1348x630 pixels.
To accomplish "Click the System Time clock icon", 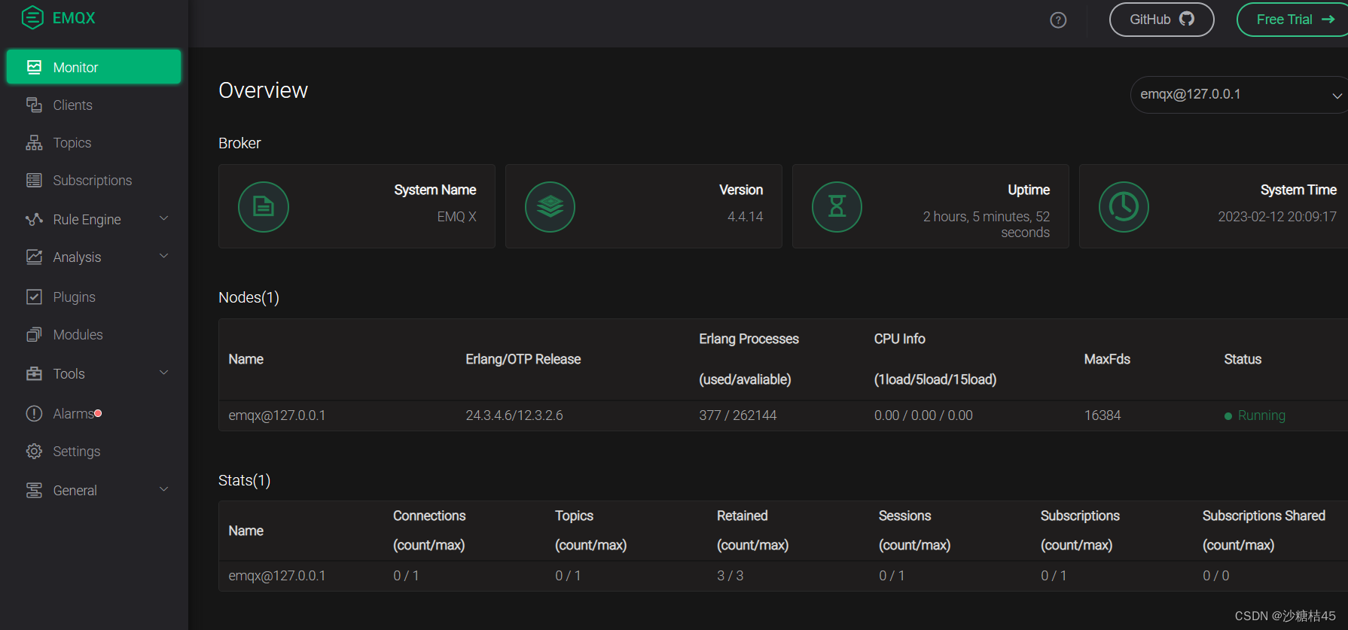I will [x=1124, y=207].
